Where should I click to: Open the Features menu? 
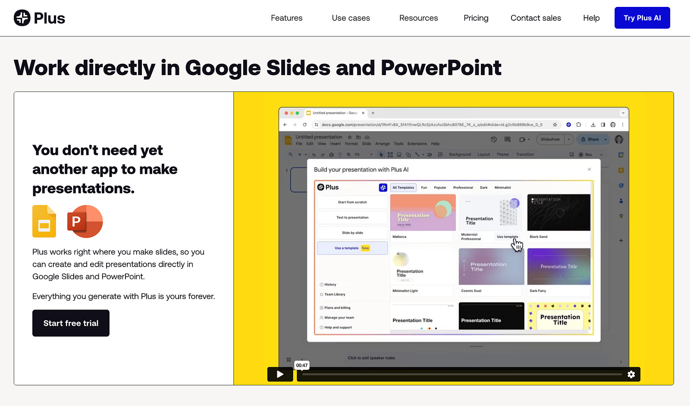click(x=287, y=18)
